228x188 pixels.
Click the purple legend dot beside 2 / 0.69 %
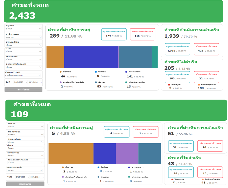(x=61, y=82)
